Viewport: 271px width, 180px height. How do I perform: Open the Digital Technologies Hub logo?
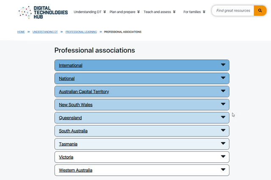pos(43,12)
